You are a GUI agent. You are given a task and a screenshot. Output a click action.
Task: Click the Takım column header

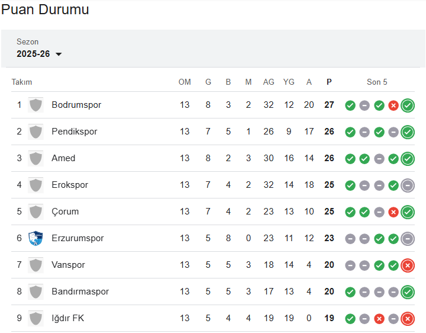[22, 82]
